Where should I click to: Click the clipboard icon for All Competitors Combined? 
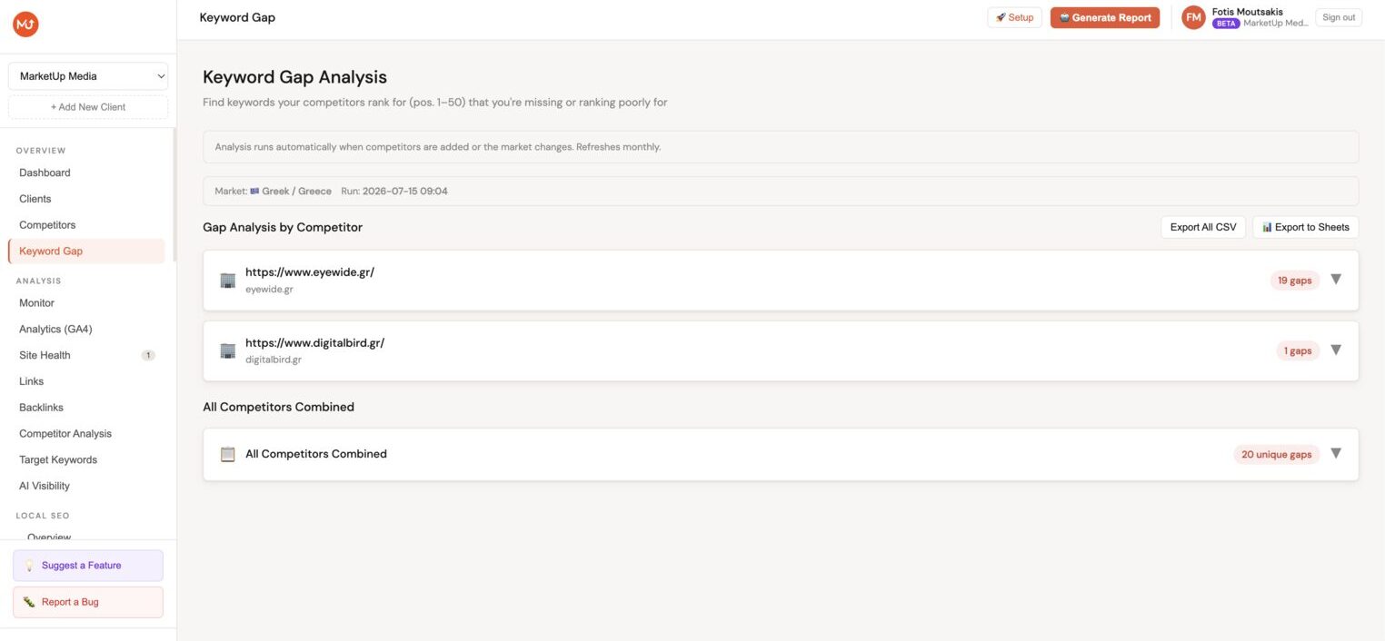point(228,454)
